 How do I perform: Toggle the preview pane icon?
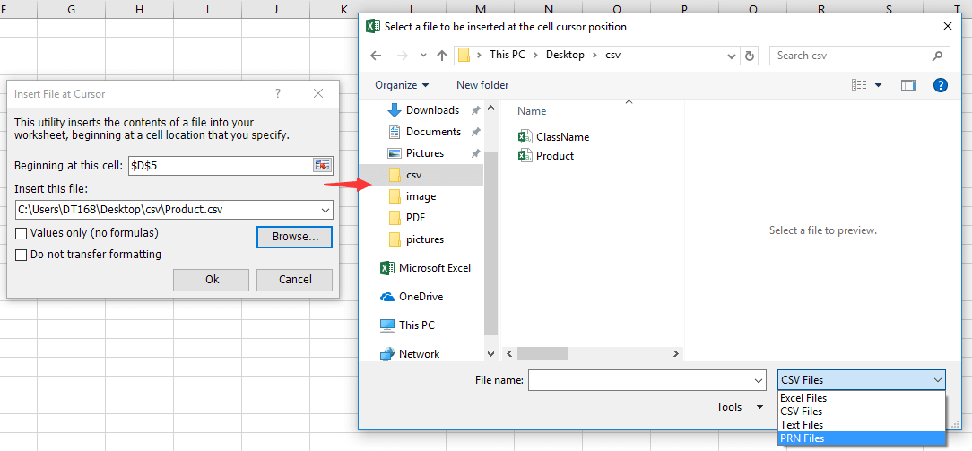pyautogui.click(x=908, y=85)
